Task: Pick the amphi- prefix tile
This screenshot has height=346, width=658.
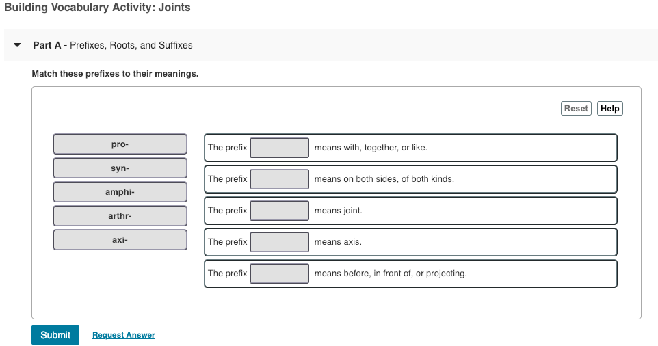Action: (x=120, y=192)
